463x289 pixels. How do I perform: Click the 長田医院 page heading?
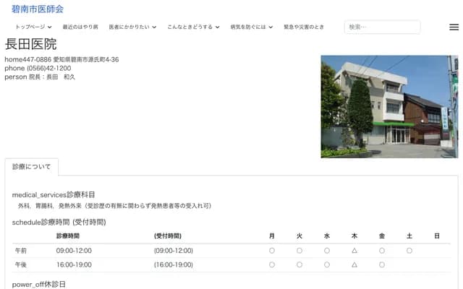coord(30,44)
